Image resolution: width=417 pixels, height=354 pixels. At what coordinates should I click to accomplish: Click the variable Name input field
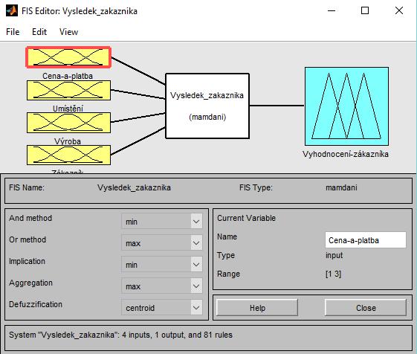[x=366, y=240]
